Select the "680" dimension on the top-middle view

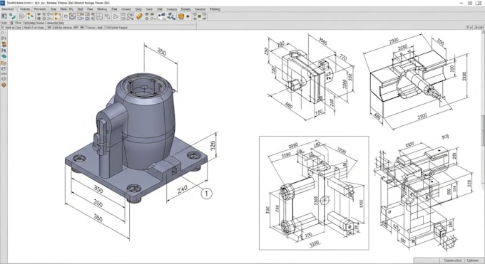(288, 105)
